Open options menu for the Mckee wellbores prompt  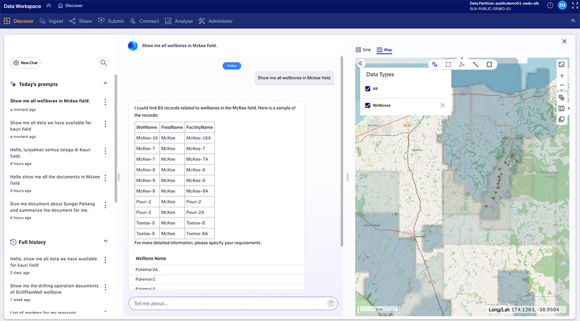click(x=105, y=102)
